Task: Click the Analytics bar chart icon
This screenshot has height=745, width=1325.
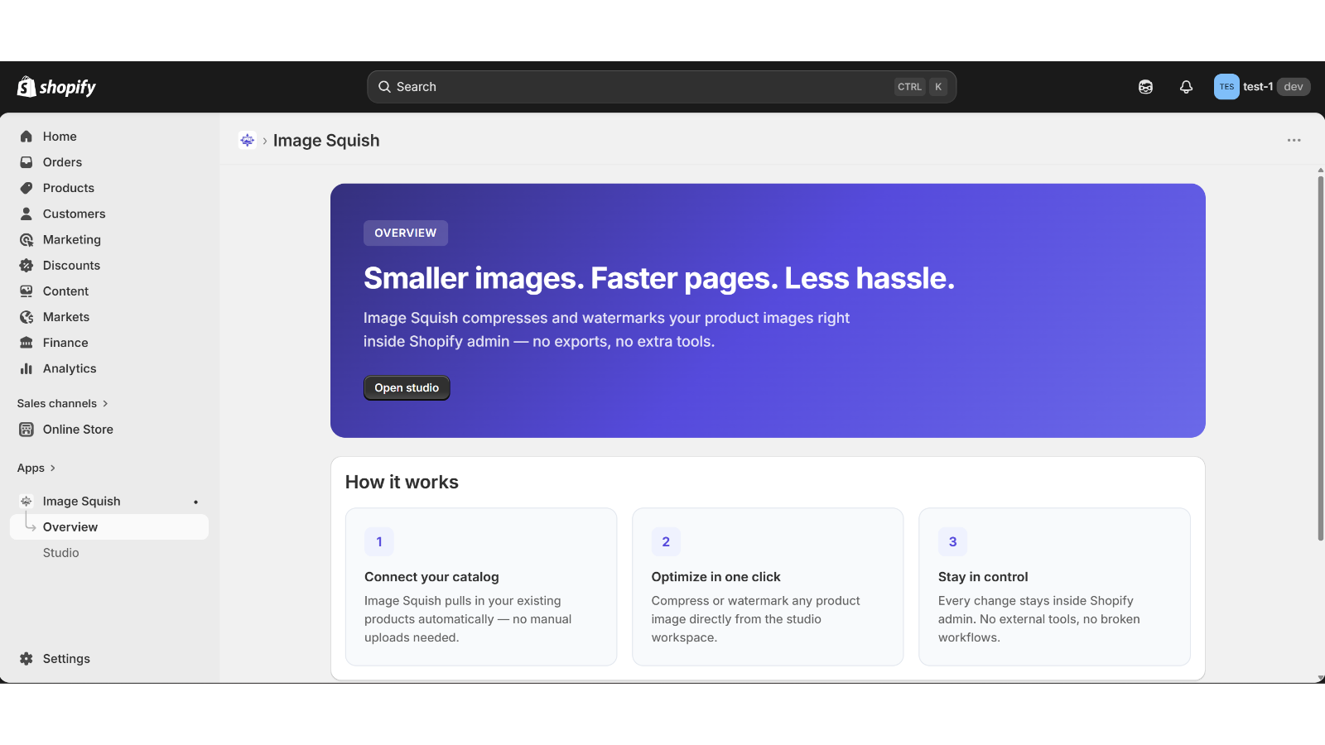Action: (26, 368)
